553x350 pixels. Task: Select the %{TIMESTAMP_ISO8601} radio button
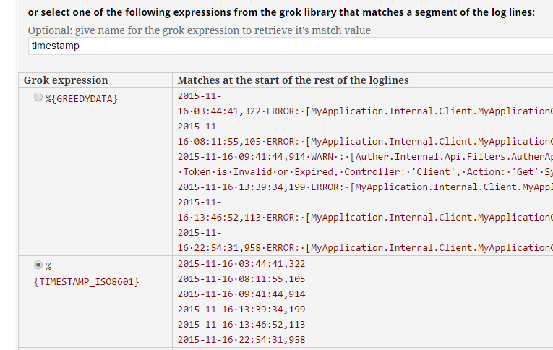coord(38,265)
